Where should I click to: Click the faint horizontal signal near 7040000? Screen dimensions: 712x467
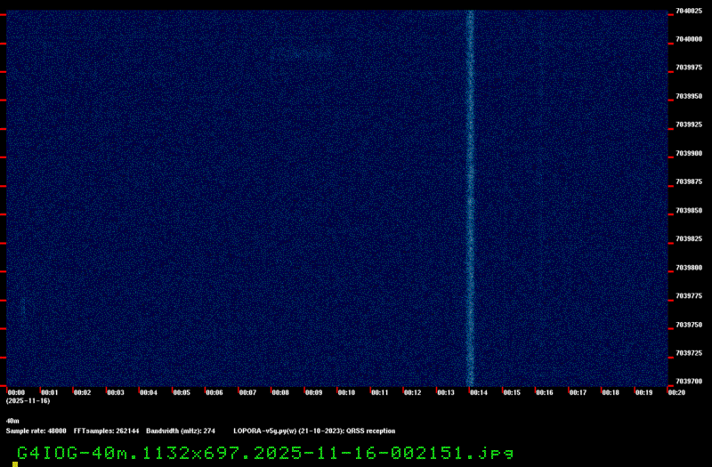[x=301, y=53]
